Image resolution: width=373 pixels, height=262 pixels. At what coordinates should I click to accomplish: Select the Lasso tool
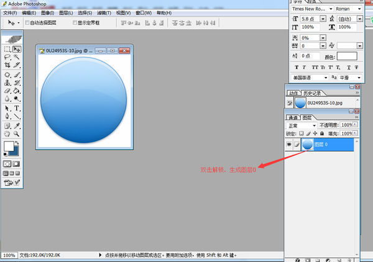(7, 56)
